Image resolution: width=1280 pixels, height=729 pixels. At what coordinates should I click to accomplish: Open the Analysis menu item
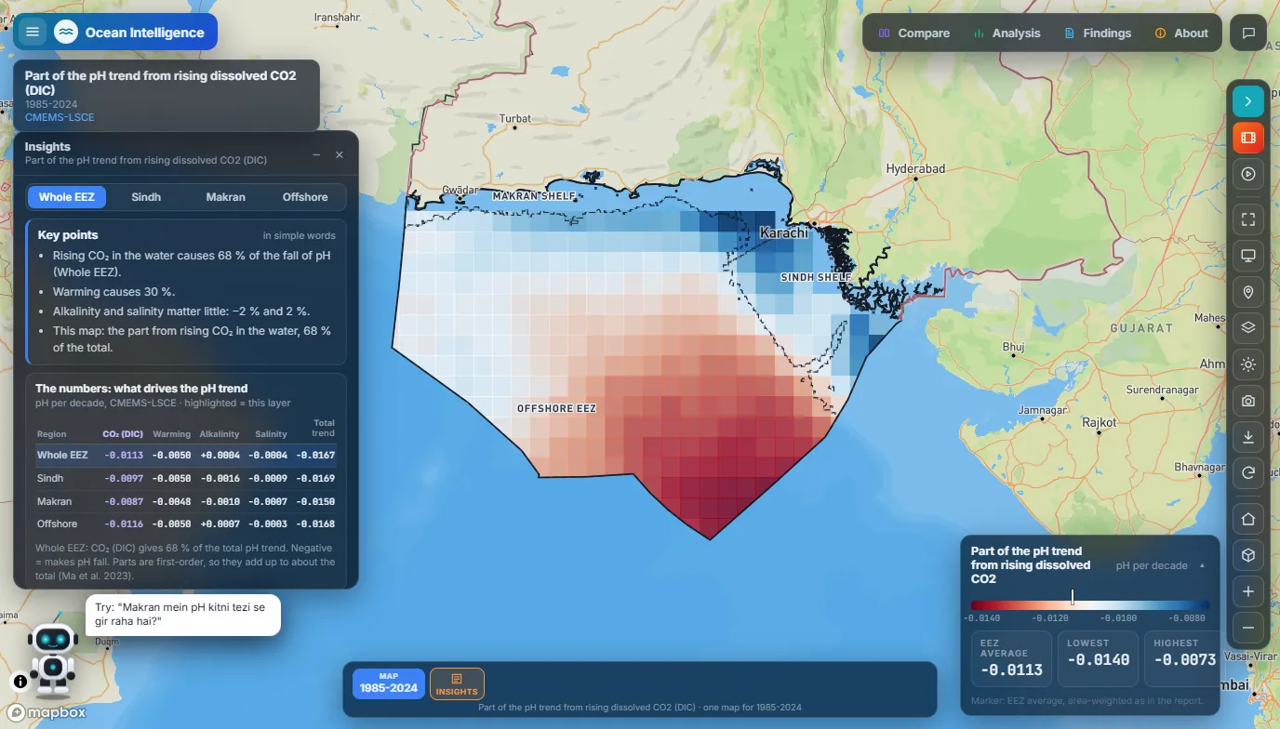pos(1007,33)
